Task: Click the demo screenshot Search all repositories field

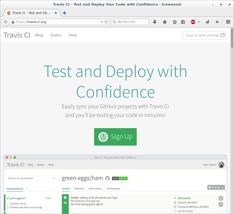Action: [x=32, y=178]
